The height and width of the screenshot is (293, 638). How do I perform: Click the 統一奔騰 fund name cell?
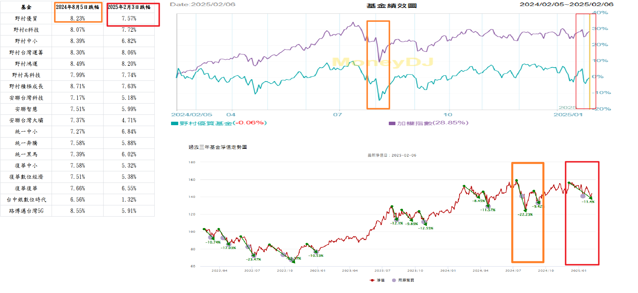[26, 143]
